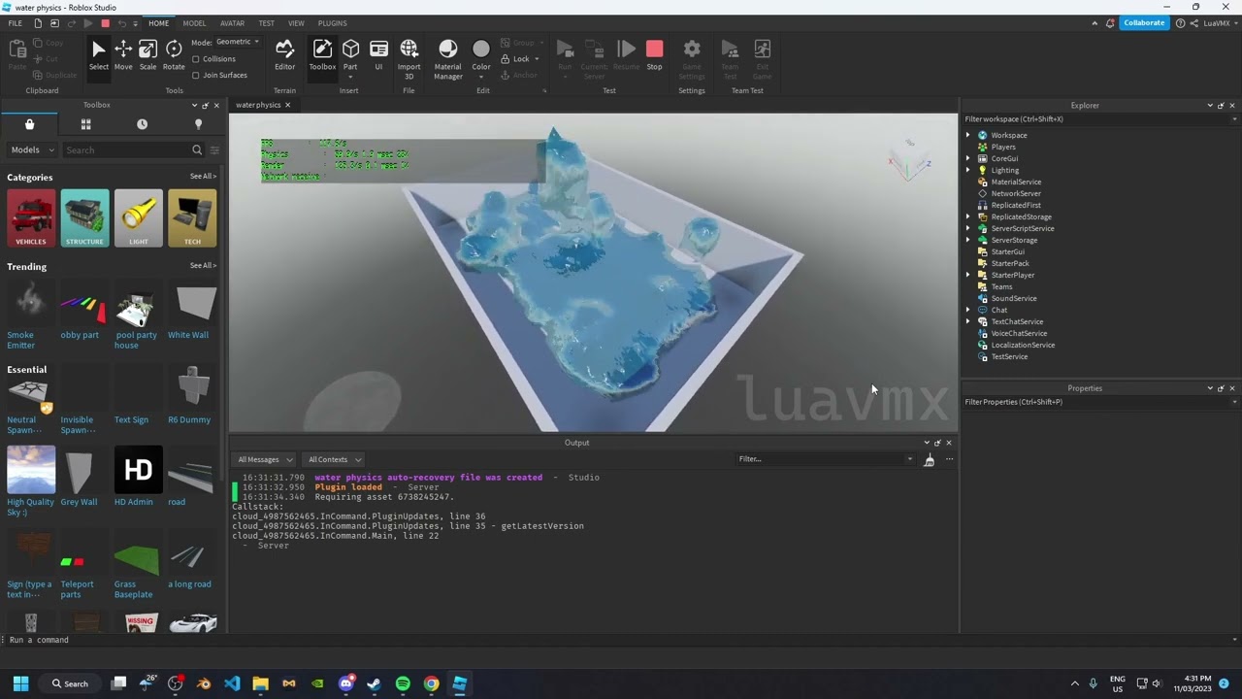Open Visual Studio Code from taskbar
This screenshot has width=1242, height=699.
(232, 683)
